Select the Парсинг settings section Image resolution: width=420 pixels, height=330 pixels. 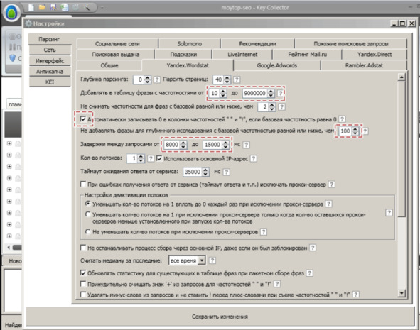point(49,39)
